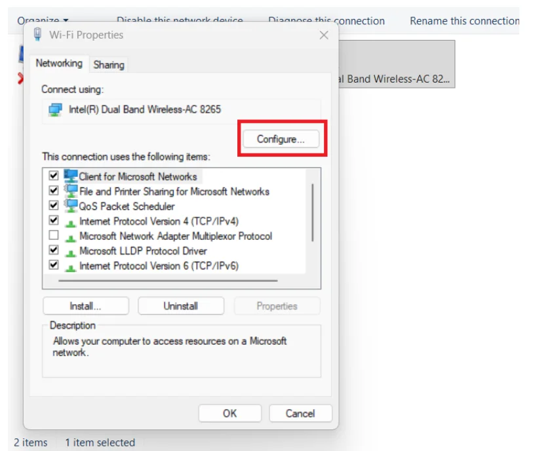Select Internet Protocol Version 6 (TCP/IPv6) text

click(159, 265)
